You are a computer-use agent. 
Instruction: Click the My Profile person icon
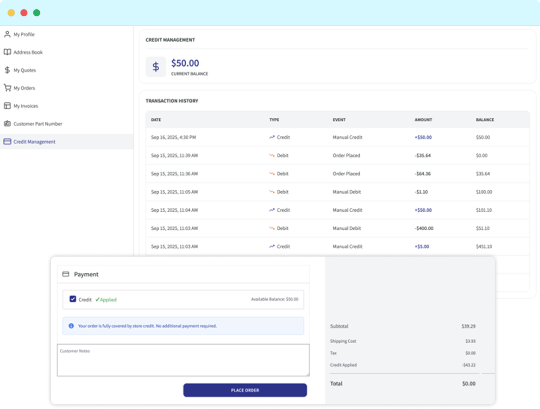pos(7,34)
